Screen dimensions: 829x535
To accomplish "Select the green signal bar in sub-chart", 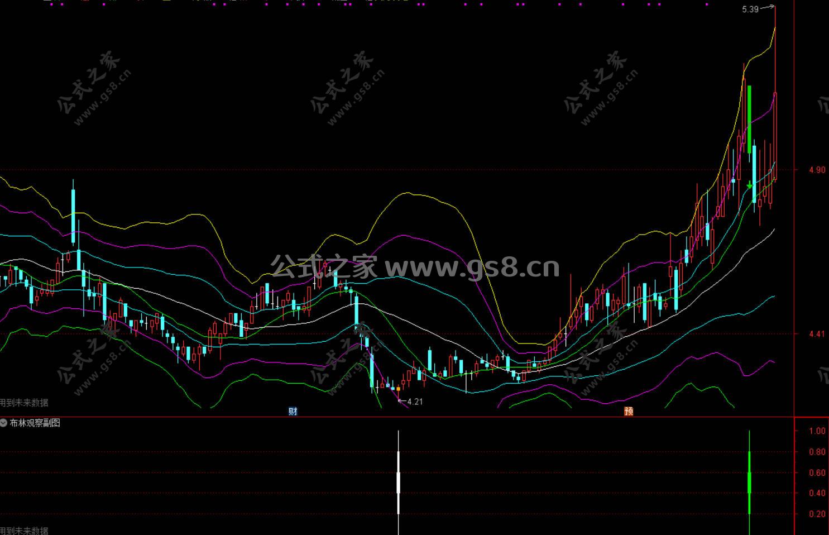I will point(749,483).
